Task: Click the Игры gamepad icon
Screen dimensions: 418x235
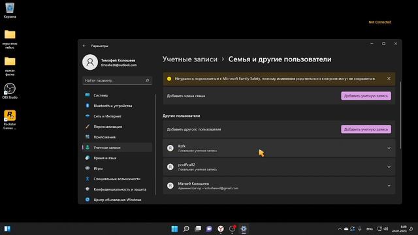Action: click(x=88, y=168)
